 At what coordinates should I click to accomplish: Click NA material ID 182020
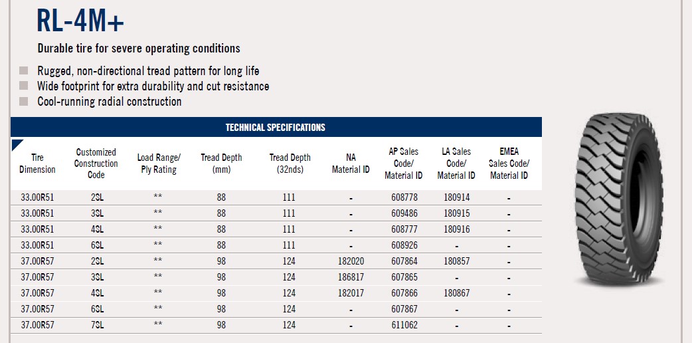[x=351, y=261]
